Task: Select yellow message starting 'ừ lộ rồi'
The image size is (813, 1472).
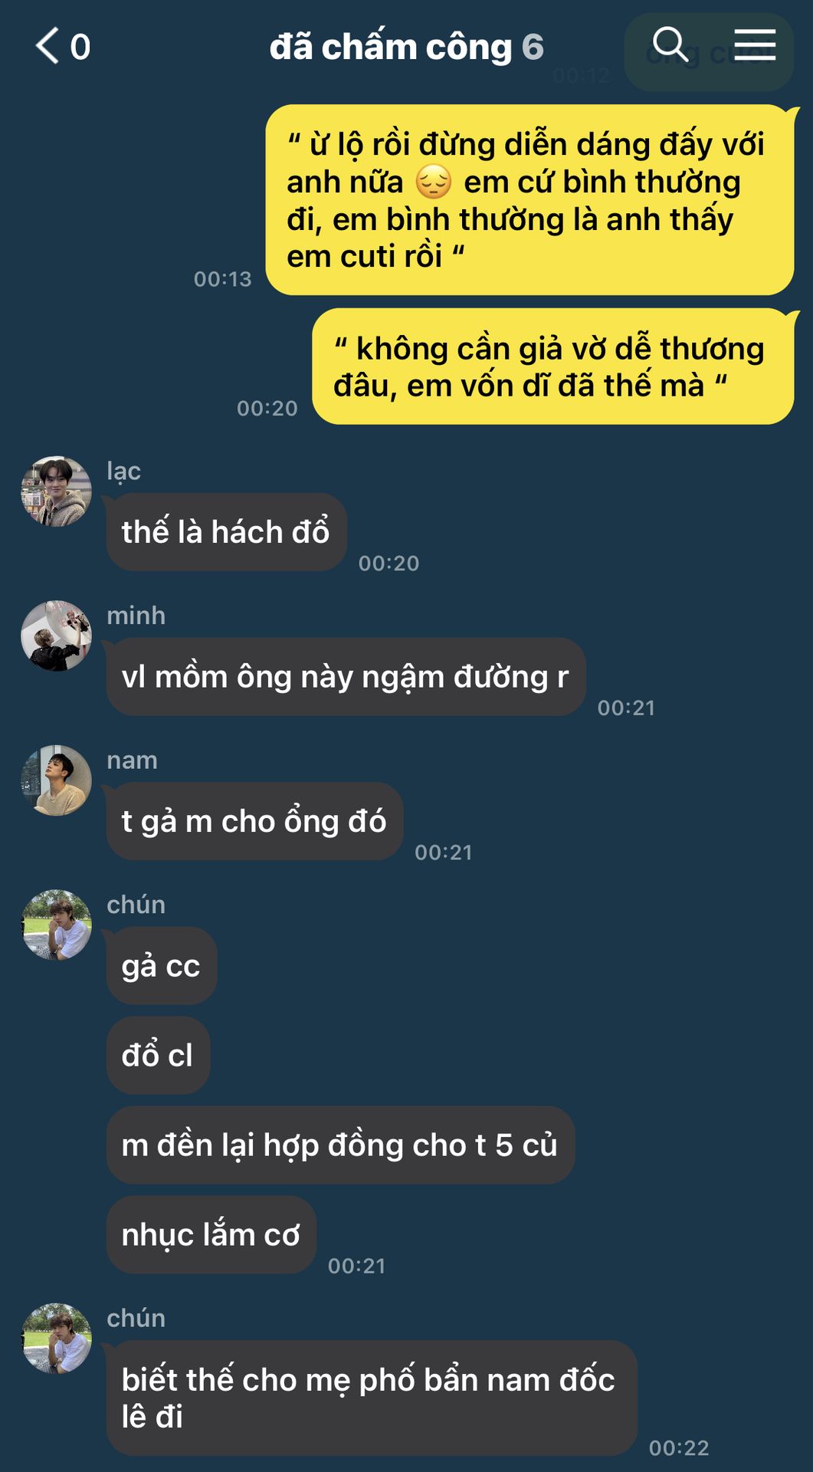Action: 529,200
